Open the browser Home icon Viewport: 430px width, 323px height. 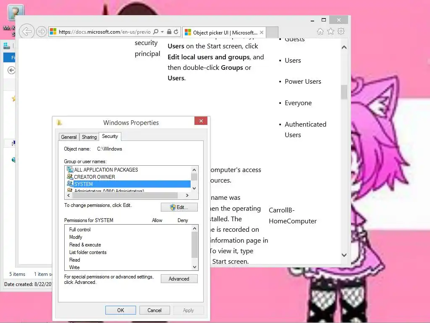(320, 31)
